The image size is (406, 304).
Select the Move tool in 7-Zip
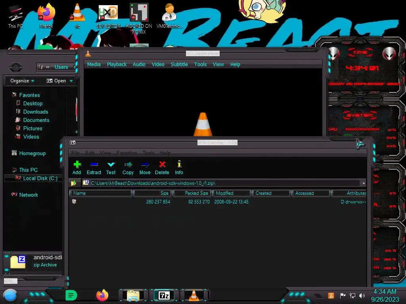click(x=145, y=167)
